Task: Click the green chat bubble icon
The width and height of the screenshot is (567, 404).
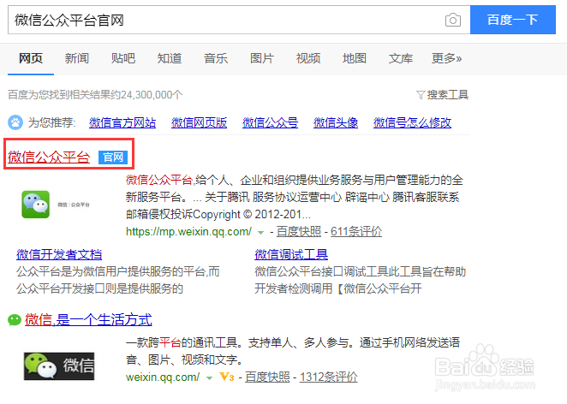Action: pos(15,320)
